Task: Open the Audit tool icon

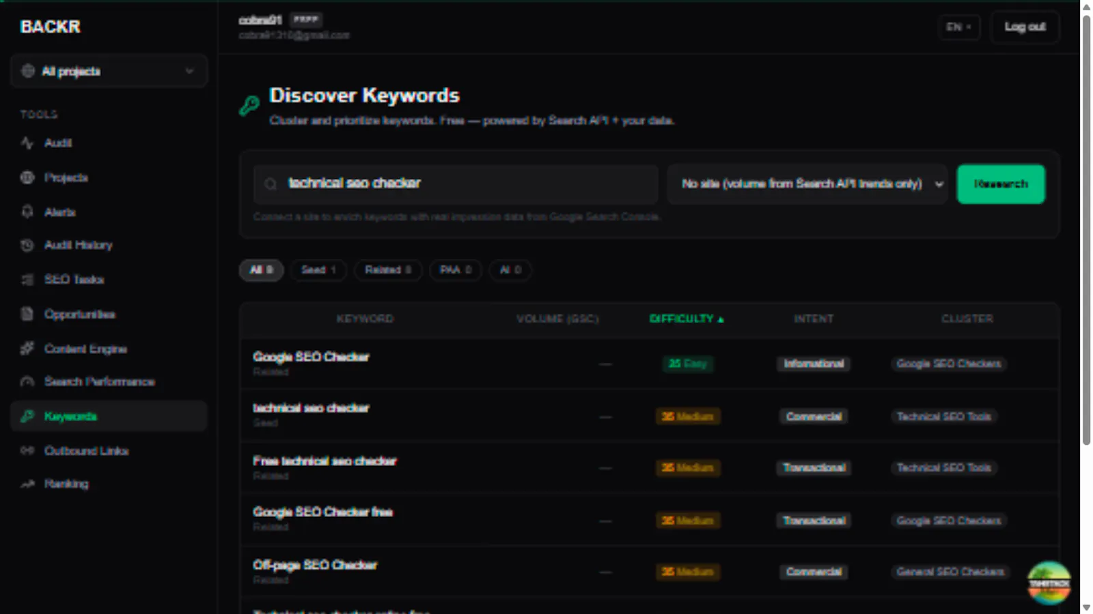Action: 27,143
